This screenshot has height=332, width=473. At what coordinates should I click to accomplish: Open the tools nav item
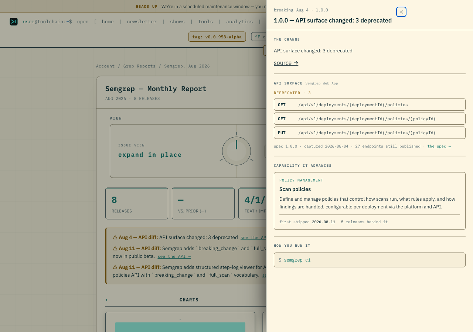pos(205,21)
